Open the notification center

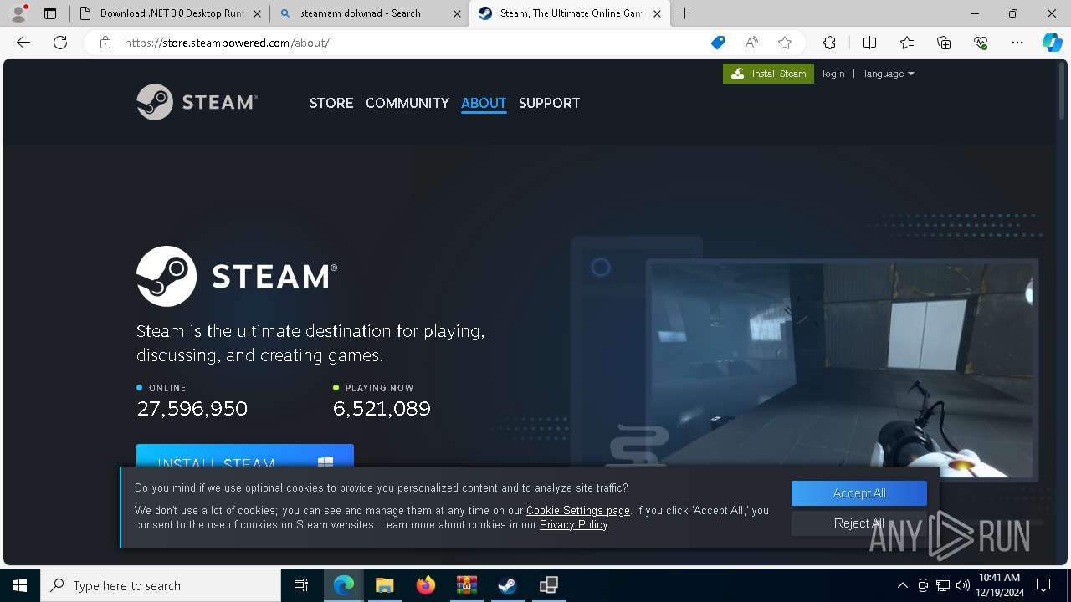point(1043,585)
